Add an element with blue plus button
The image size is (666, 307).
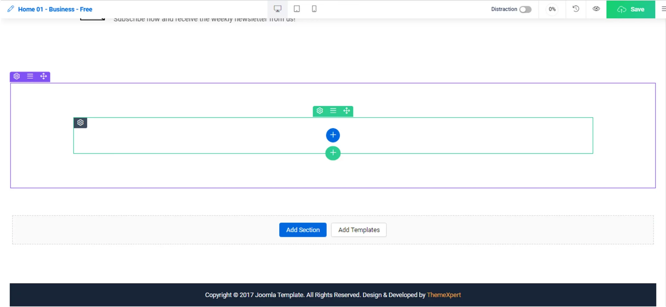click(x=333, y=135)
